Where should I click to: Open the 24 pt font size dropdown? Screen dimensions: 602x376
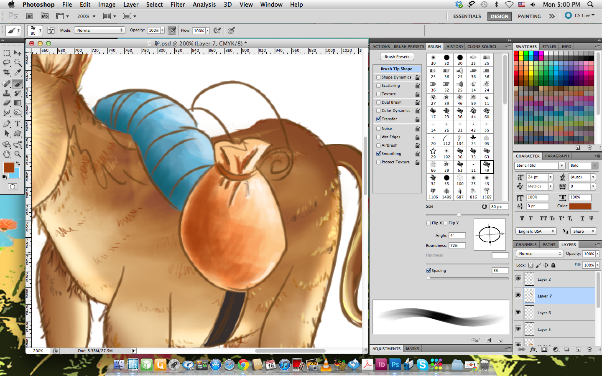(551, 178)
